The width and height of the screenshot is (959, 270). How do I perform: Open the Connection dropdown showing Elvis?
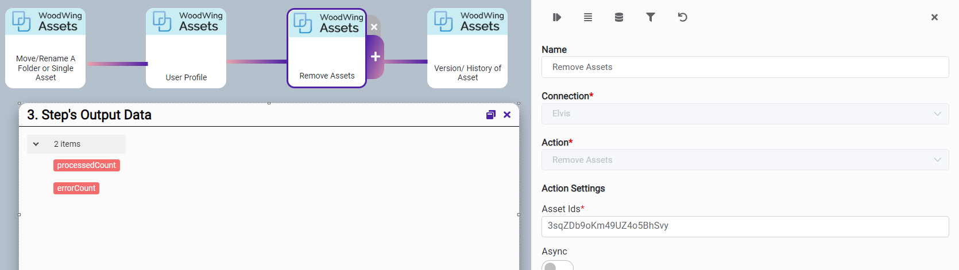point(745,114)
